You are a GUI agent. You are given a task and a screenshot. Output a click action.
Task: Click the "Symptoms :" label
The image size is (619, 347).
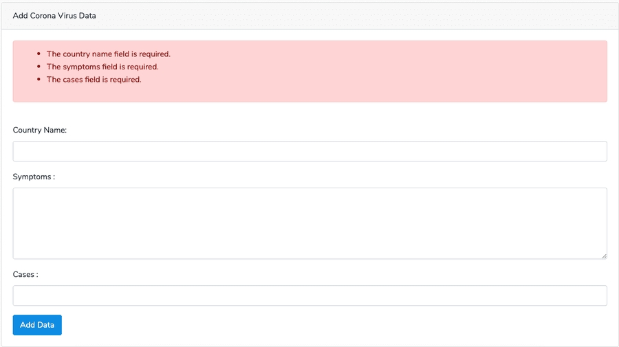point(34,177)
